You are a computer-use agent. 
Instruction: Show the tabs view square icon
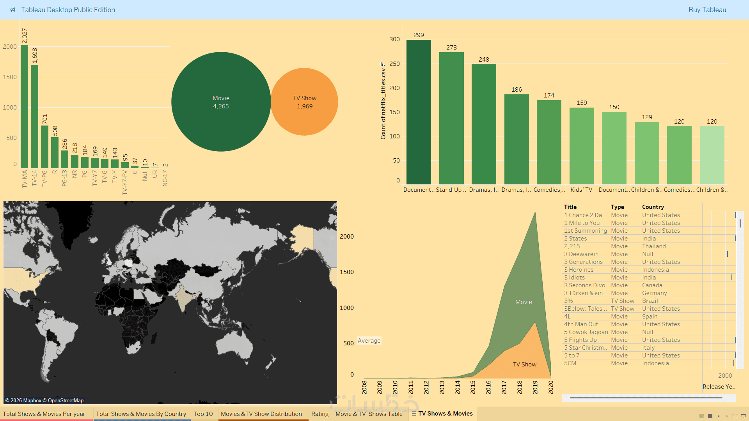coord(710,416)
